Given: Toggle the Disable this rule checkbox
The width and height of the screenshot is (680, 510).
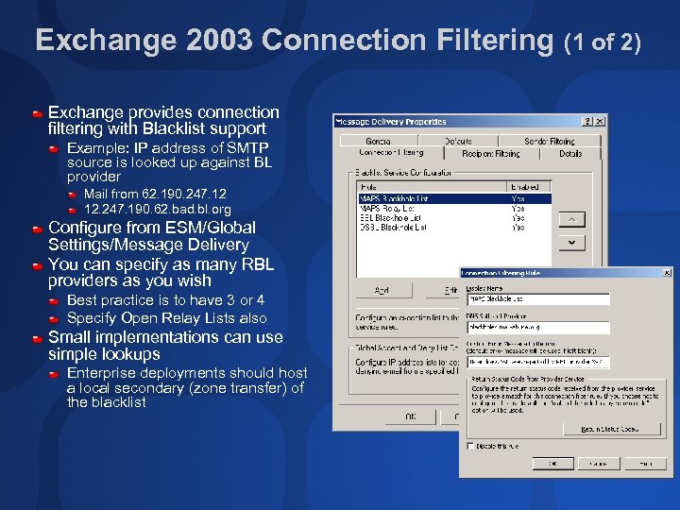Looking at the screenshot, I should [470, 446].
